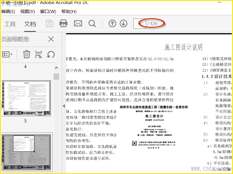233x174 pixels.
Task: Select the page 4 thumbnail
Action: [x=26, y=98]
